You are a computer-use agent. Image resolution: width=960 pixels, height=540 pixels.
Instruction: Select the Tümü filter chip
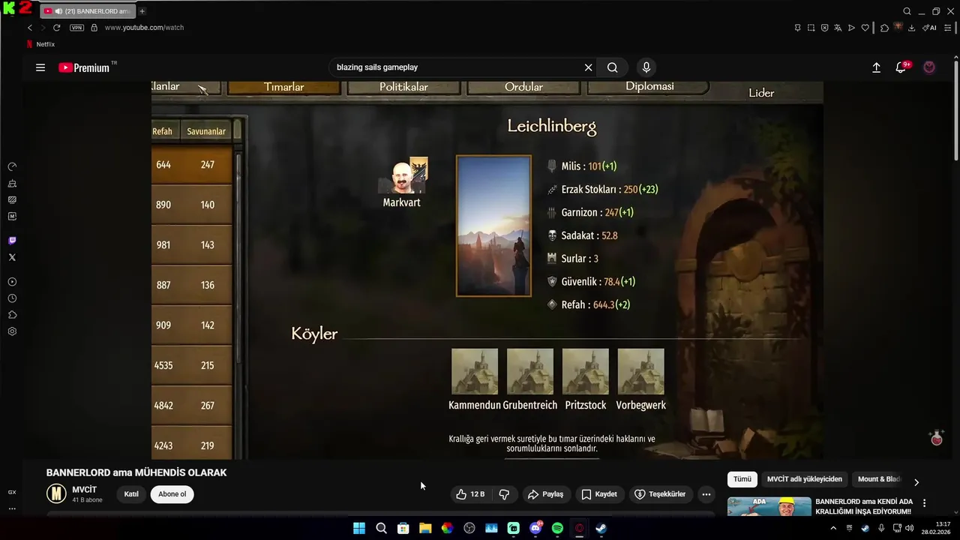pos(742,479)
